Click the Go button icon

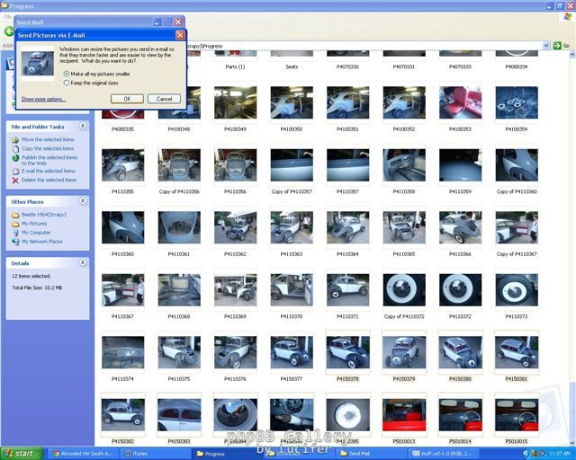[x=557, y=46]
